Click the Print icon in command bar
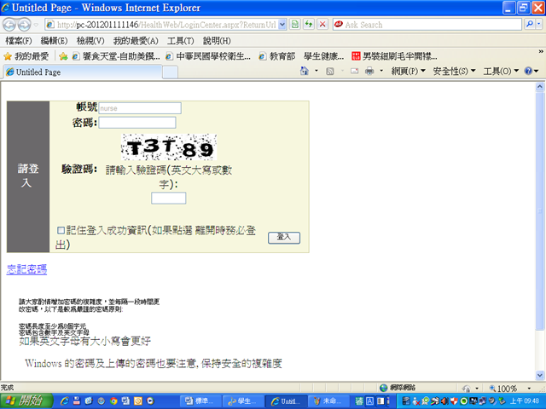This screenshot has height=409, width=546. pyautogui.click(x=369, y=72)
